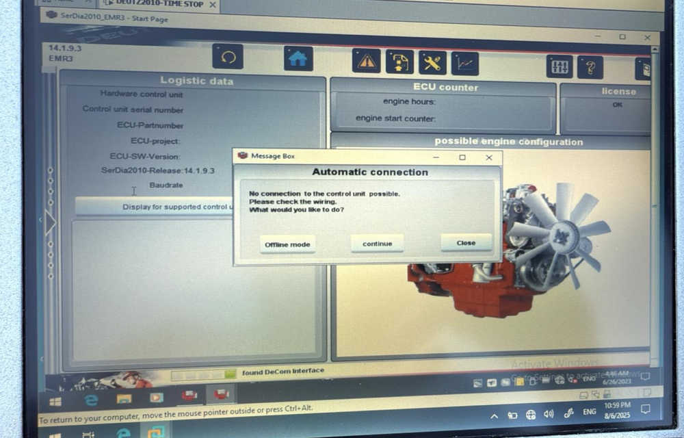Open the media player icon on guest taskbar
Viewport: 684px width, 438px height.
point(156,398)
